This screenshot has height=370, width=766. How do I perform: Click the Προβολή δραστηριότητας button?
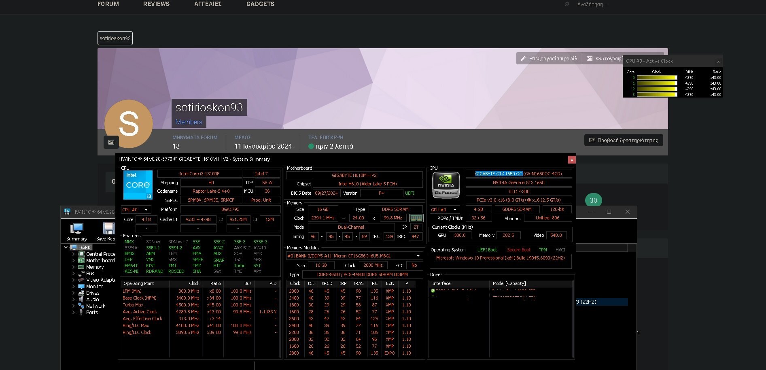click(x=624, y=140)
